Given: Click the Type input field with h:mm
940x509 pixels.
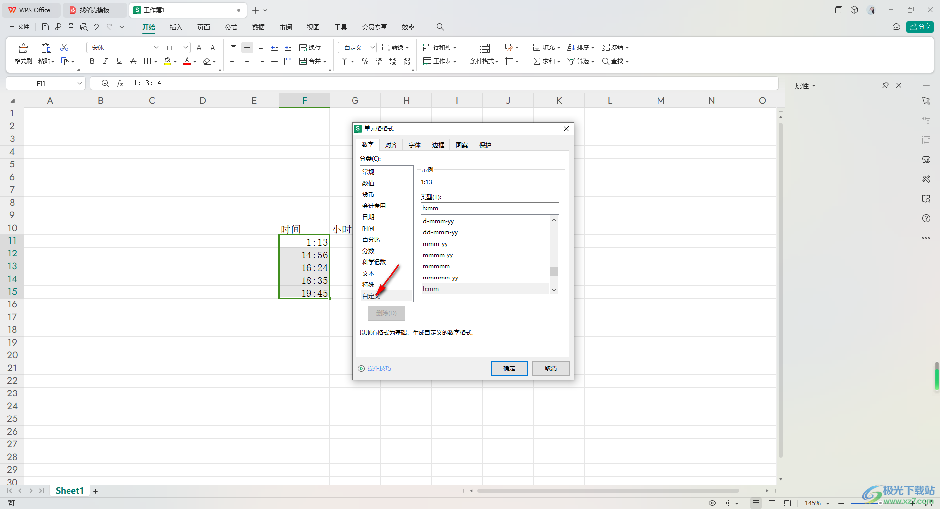Looking at the screenshot, I should (490, 208).
